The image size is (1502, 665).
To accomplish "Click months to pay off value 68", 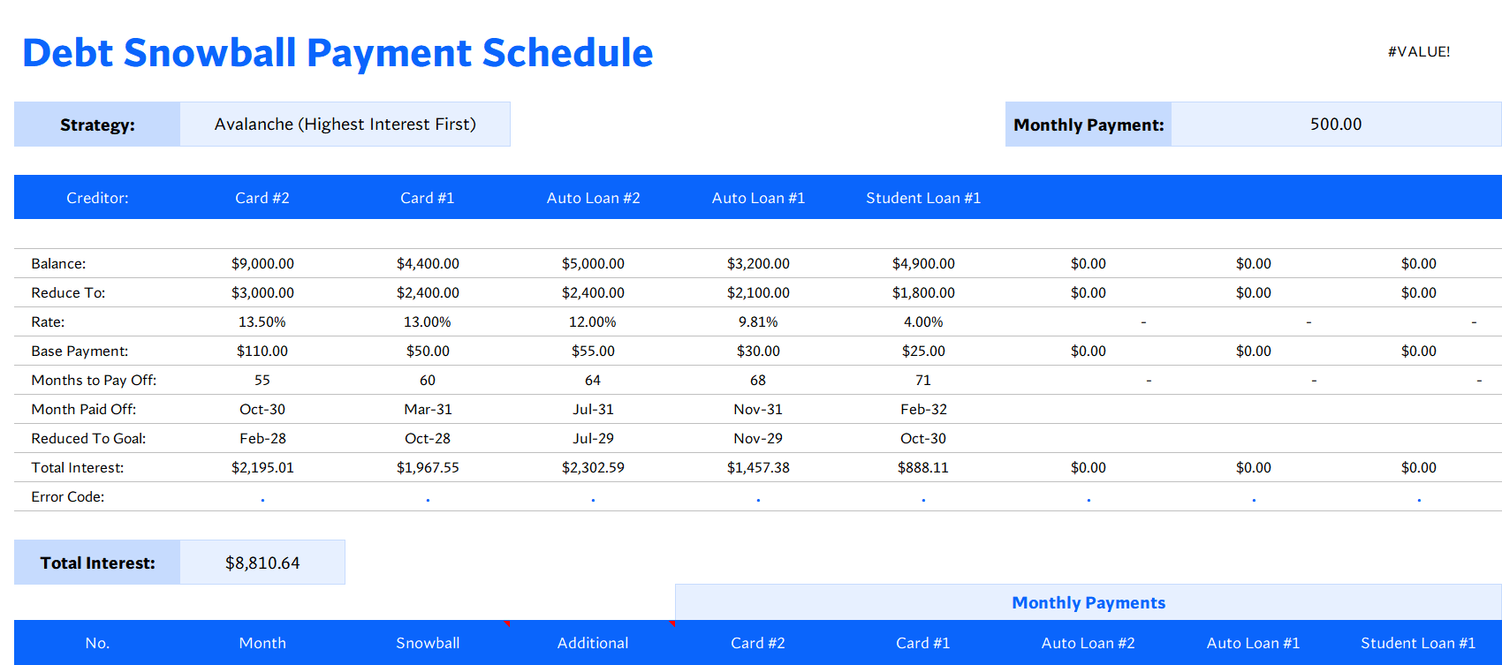I will click(x=758, y=380).
